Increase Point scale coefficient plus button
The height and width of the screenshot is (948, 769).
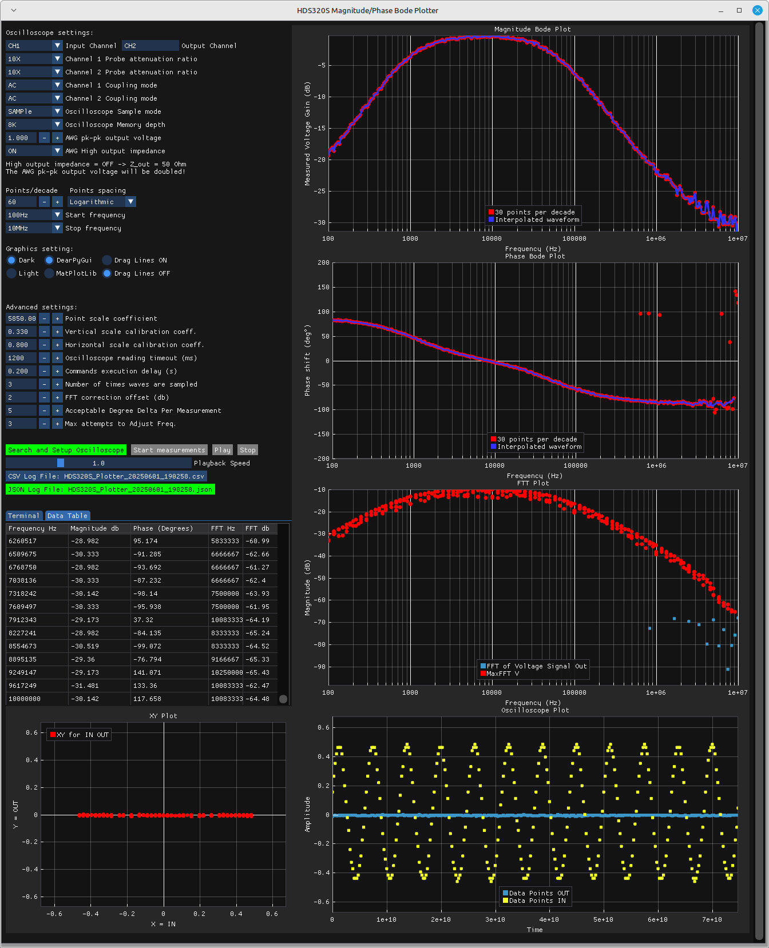(x=57, y=318)
